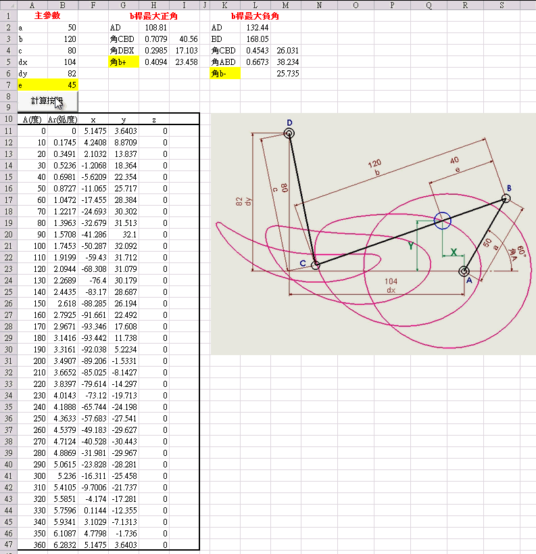Select the 角DBX value 0.2985 cell
The image size is (536, 554).
point(154,51)
